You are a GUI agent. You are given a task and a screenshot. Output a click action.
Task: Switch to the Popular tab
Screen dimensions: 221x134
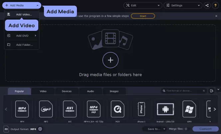click(x=19, y=91)
